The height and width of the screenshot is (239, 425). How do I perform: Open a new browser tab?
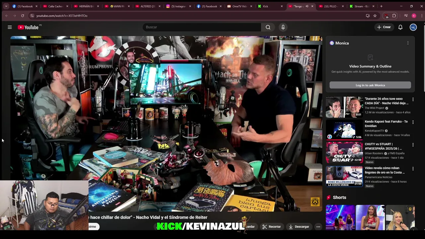381,6
